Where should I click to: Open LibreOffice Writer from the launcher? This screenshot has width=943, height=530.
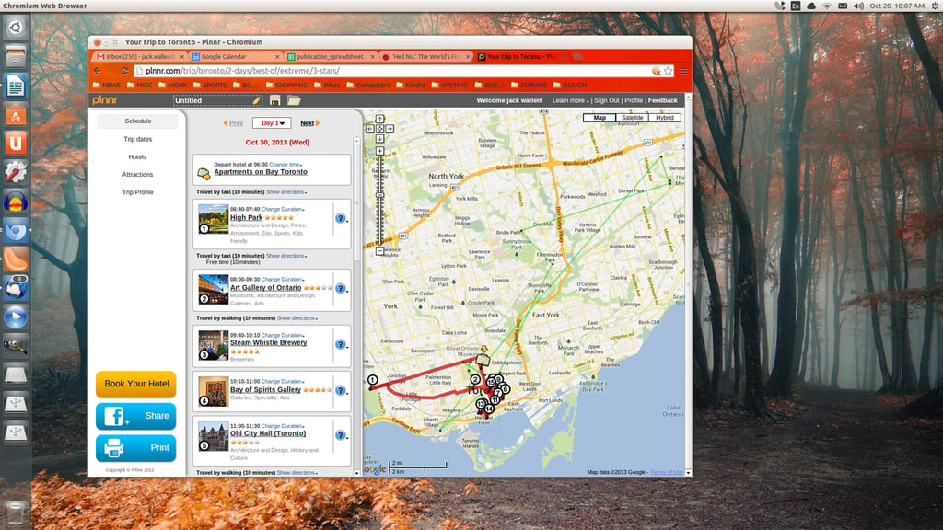(16, 86)
